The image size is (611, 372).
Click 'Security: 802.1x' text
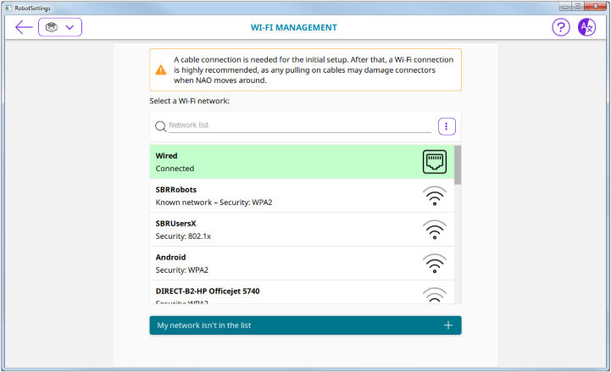(x=183, y=236)
